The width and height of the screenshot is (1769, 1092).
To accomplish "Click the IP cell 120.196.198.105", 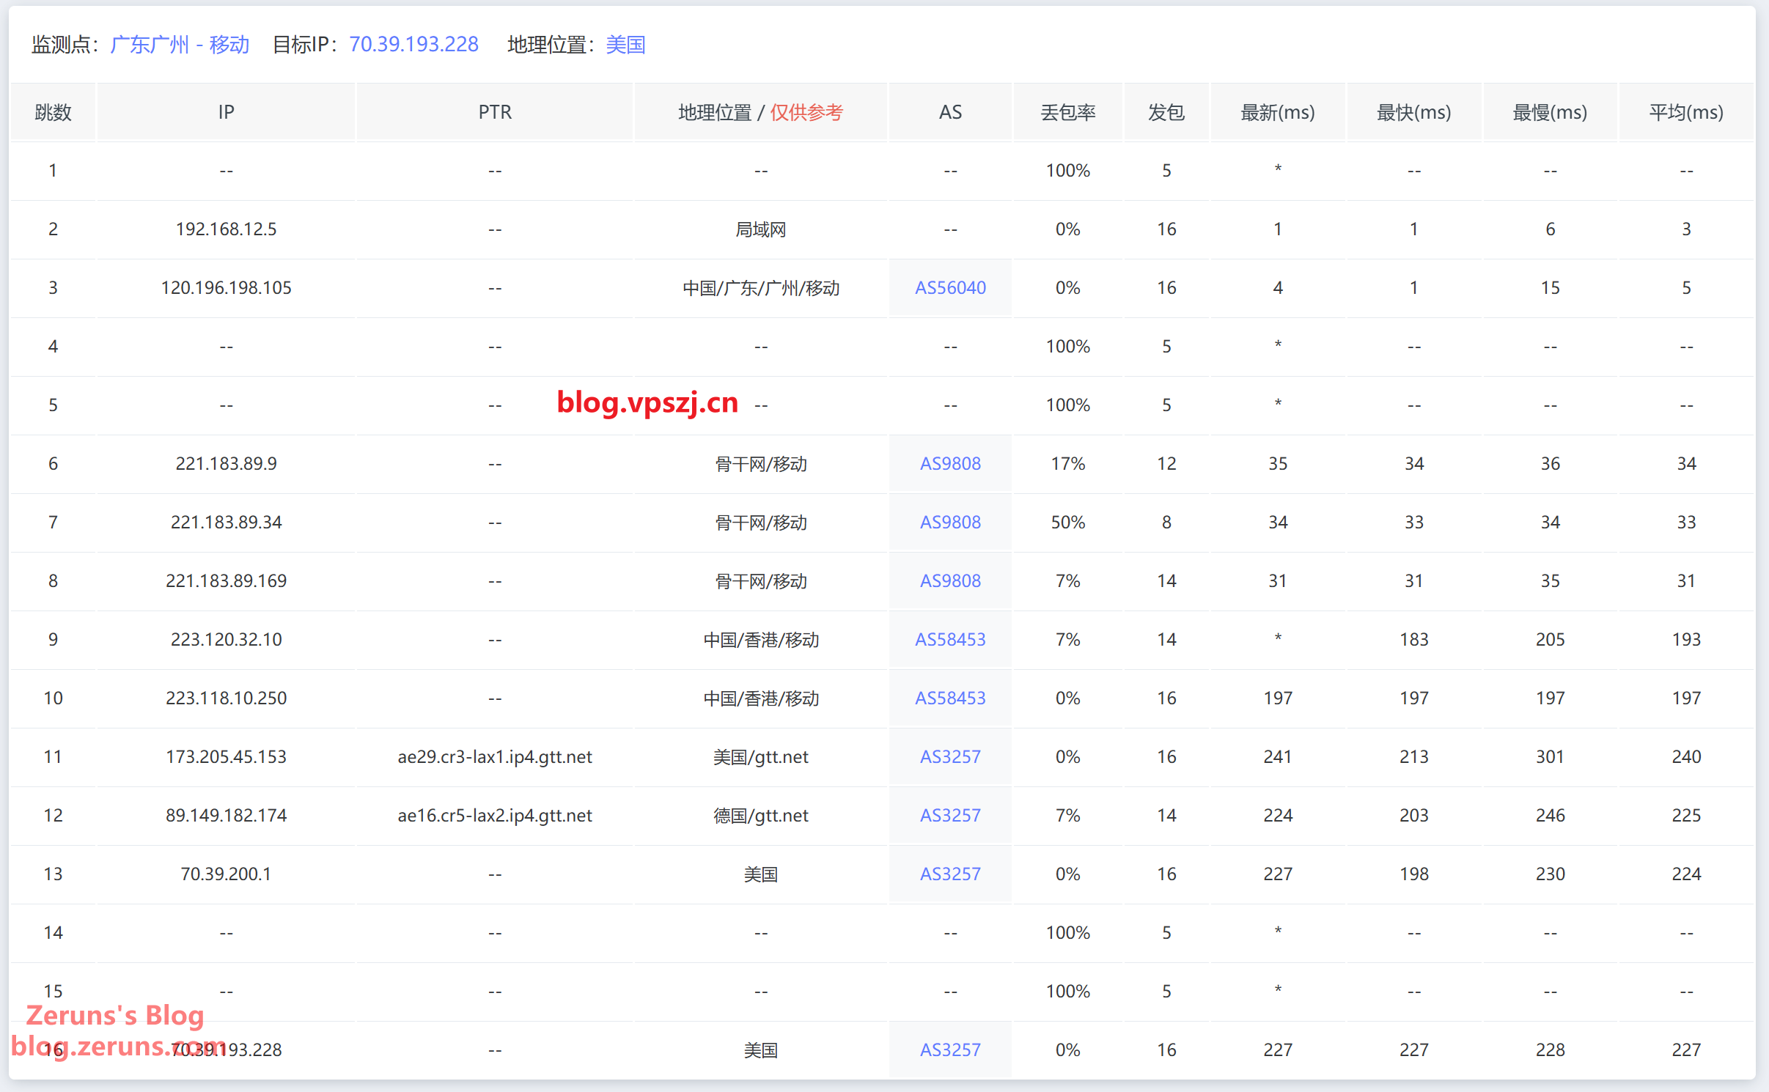I will (x=226, y=288).
